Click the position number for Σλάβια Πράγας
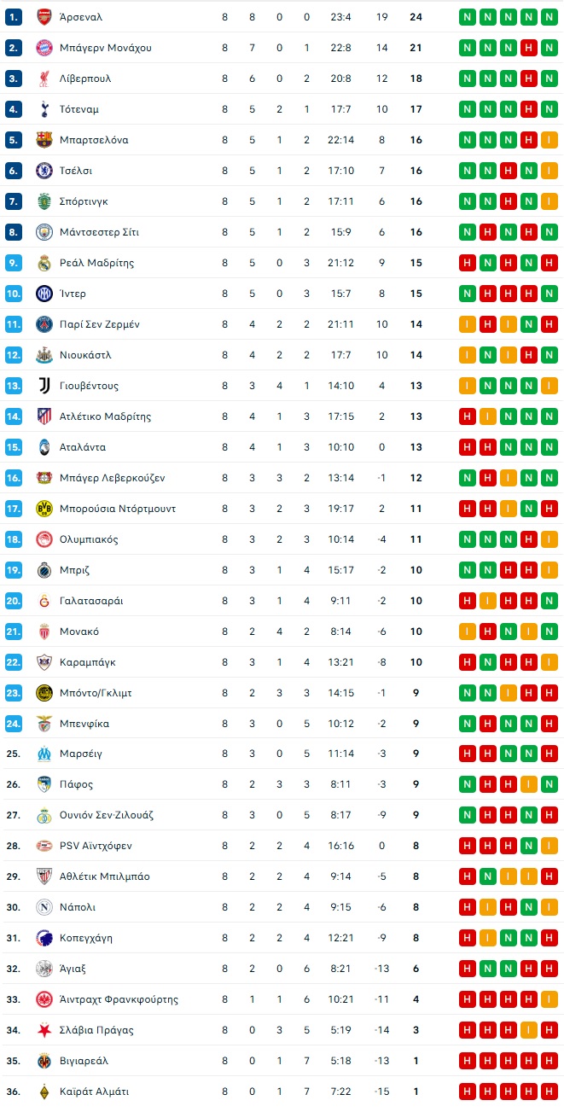This screenshot has height=1112, width=564. [x=12, y=1030]
